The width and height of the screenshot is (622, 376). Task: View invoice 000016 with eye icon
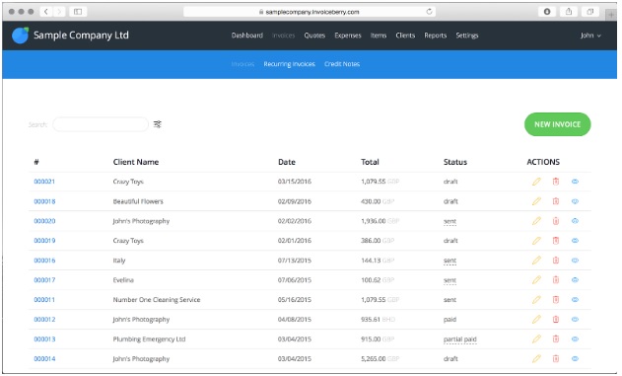[x=575, y=261]
